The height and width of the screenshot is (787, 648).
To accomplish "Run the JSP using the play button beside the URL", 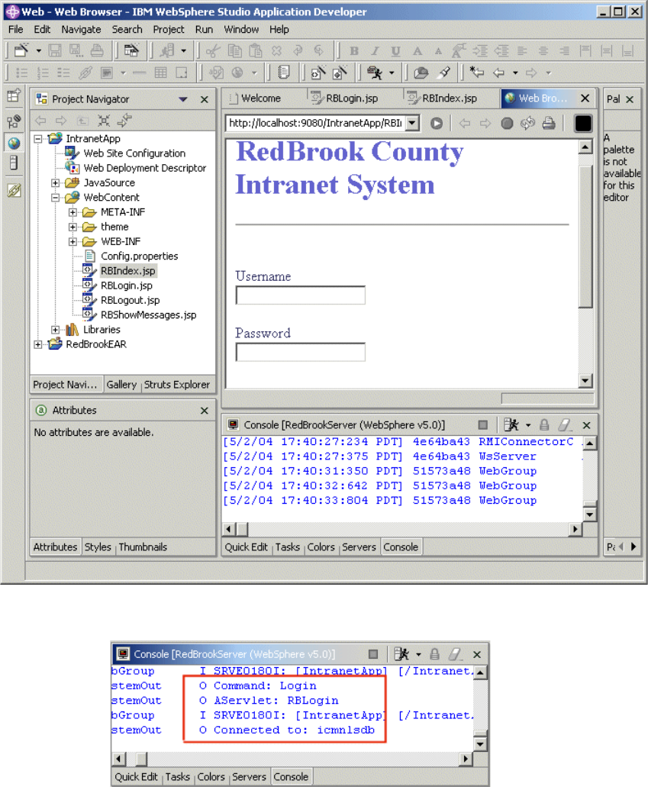I will point(436,123).
